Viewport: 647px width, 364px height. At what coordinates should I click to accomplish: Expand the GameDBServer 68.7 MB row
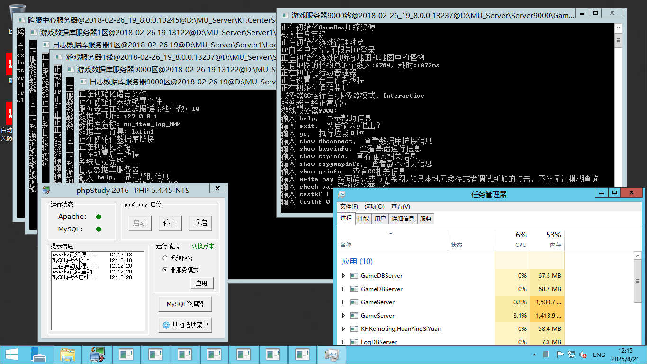[343, 289]
